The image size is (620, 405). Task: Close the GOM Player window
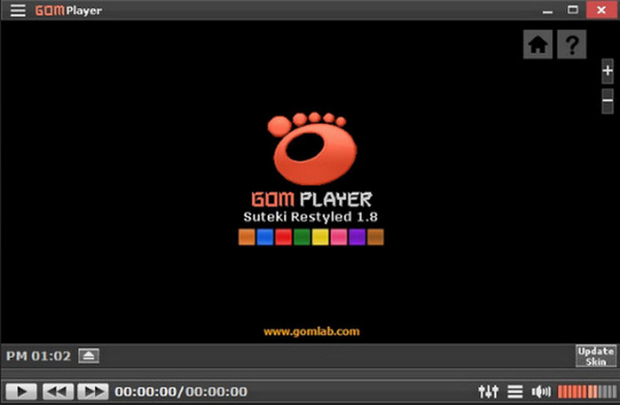[601, 10]
